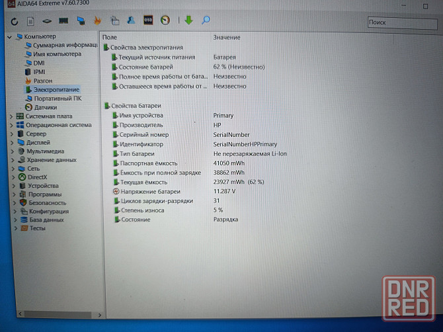The image size is (443, 332).
Task: Click the magnifier search icon
Action: [206, 20]
